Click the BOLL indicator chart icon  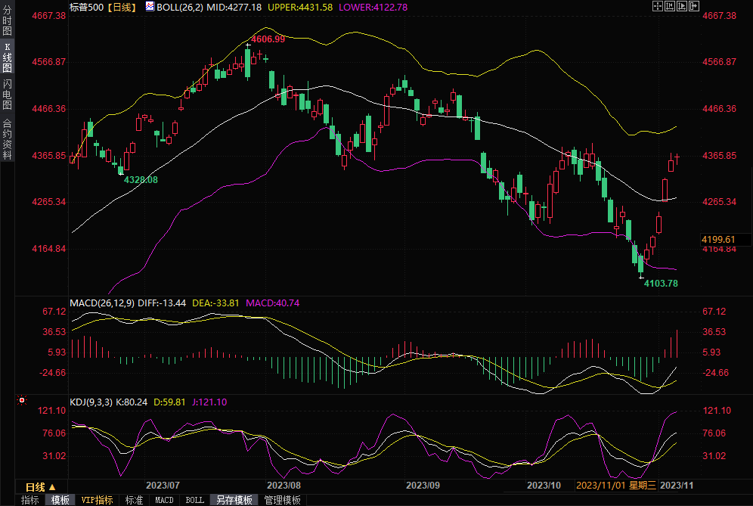[x=150, y=7]
